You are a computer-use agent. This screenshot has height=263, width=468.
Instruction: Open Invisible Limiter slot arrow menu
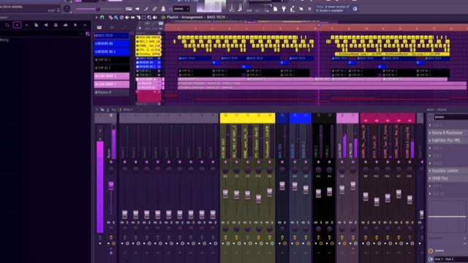[430, 171]
